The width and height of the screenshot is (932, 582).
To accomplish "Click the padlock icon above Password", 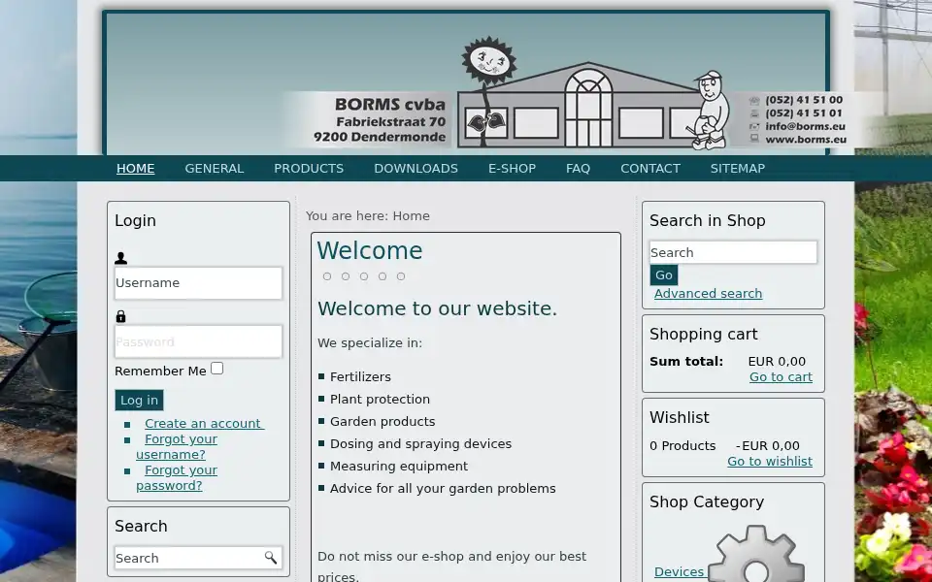I will click(120, 316).
